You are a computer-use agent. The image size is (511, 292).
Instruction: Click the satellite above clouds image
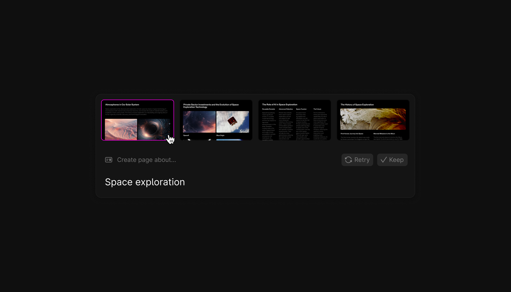(x=233, y=122)
